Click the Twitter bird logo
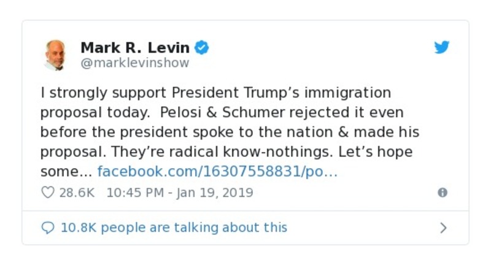491x265 pixels. pos(442,47)
